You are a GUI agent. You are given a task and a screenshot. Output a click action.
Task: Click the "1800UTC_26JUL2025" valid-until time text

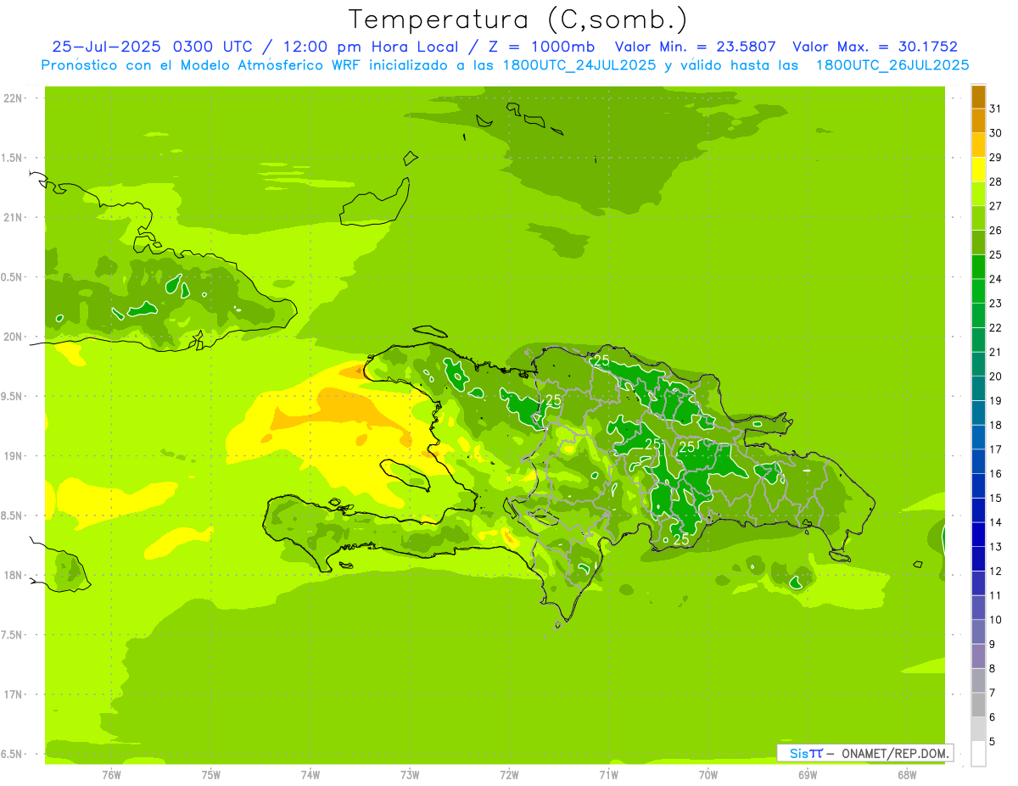click(892, 65)
